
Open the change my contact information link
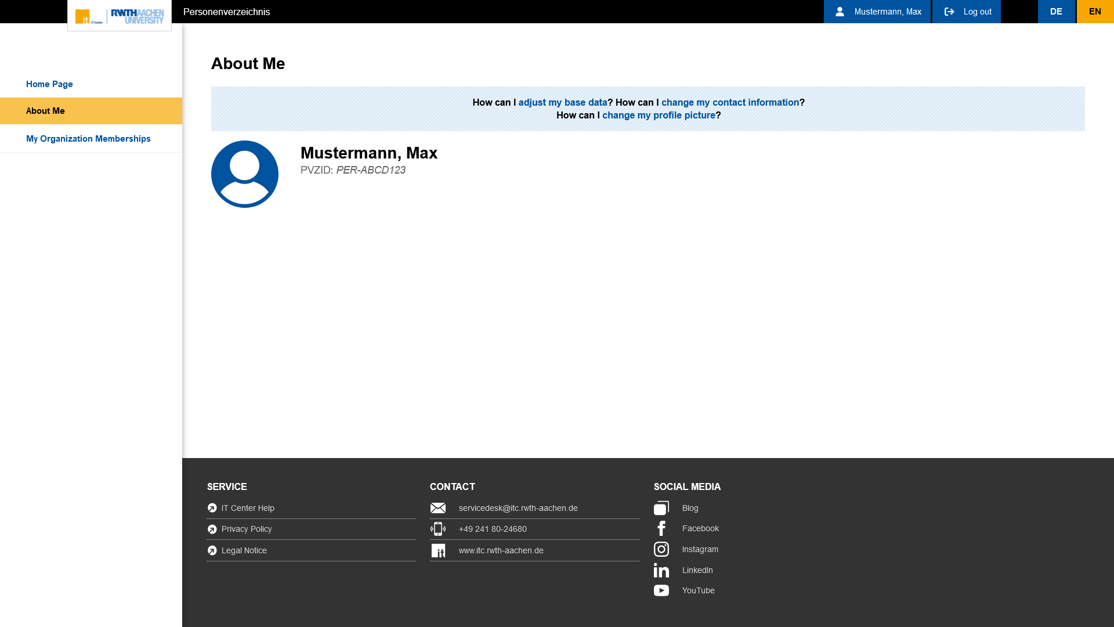pos(730,103)
